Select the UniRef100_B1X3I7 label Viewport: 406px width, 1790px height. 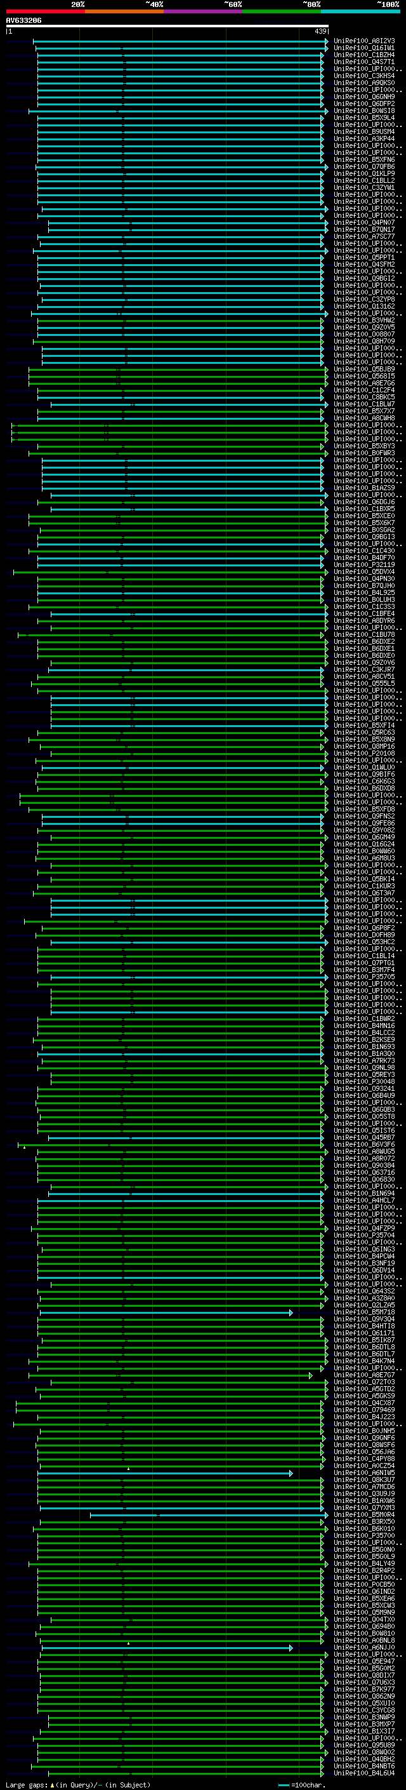click(363, 1731)
